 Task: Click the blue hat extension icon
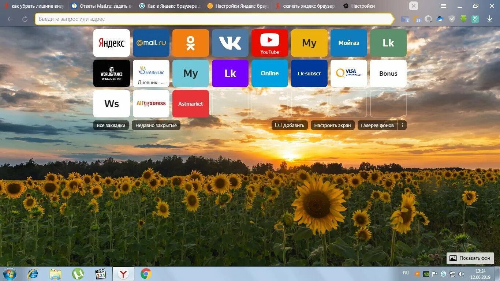tap(440, 19)
